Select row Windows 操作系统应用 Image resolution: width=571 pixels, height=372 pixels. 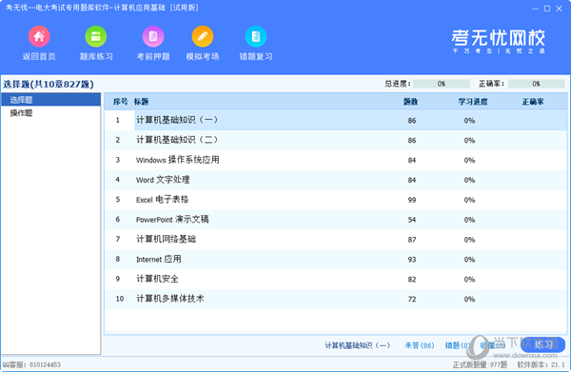click(x=336, y=160)
